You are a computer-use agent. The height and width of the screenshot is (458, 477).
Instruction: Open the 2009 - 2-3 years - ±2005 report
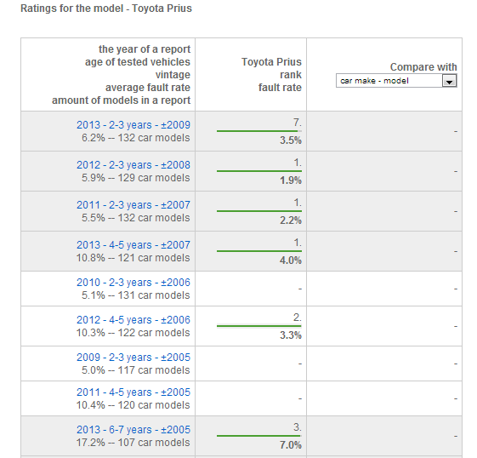tap(133, 358)
